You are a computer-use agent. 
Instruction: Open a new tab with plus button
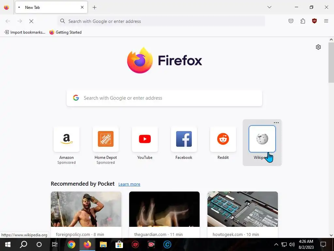(95, 8)
